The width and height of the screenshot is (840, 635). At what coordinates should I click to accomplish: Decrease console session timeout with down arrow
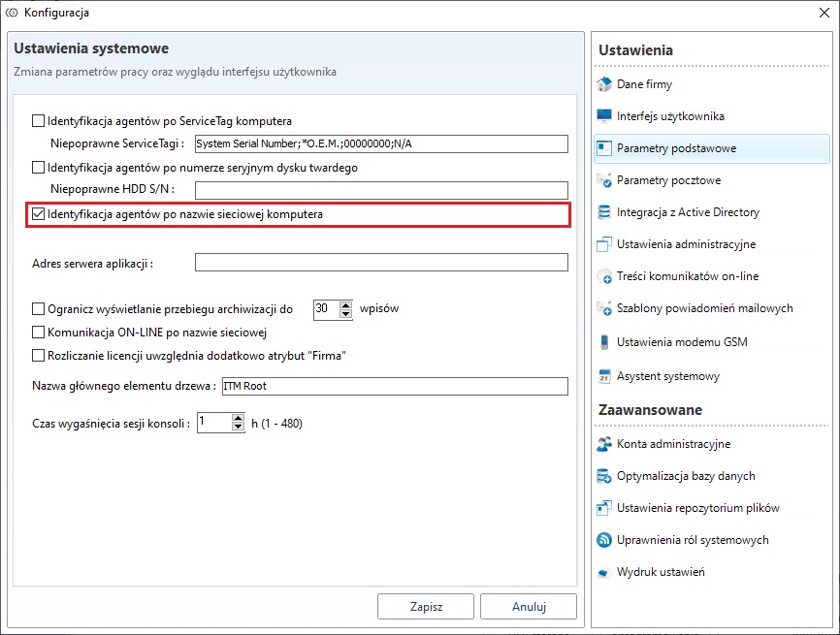[x=238, y=428]
